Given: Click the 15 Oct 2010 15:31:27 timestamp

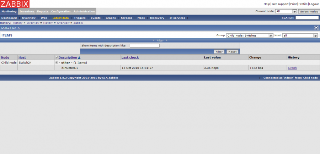Looking at the screenshot, I should point(137,68).
